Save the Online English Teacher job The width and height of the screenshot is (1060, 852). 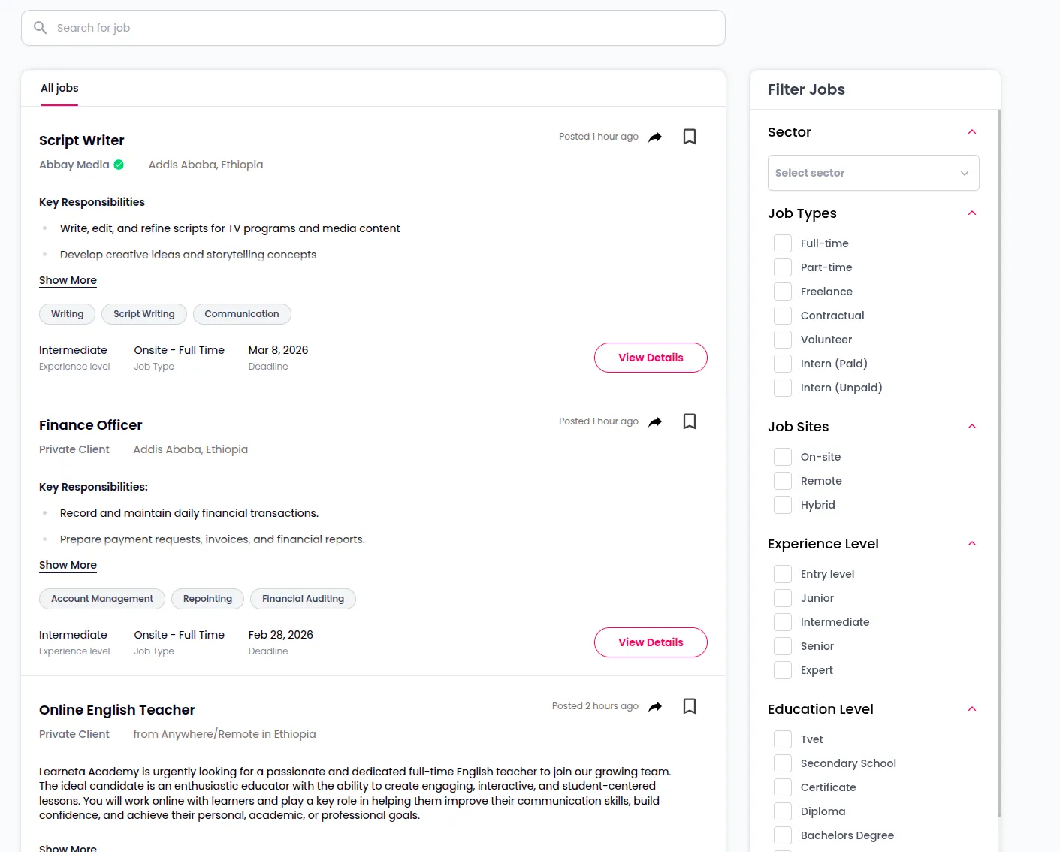689,706
